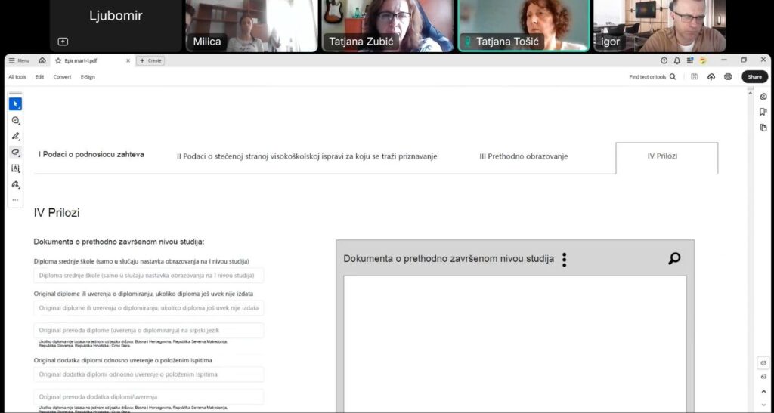Click the Share button

[754, 76]
